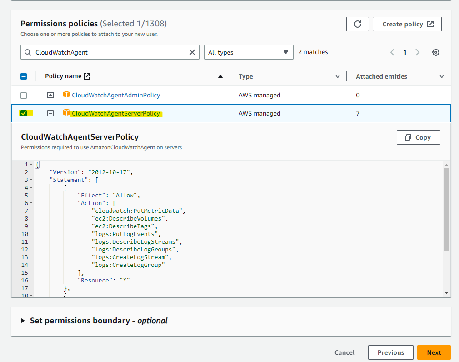Click the "ec2:DescribeTags" line
The width and height of the screenshot is (459, 362).
coord(125,226)
